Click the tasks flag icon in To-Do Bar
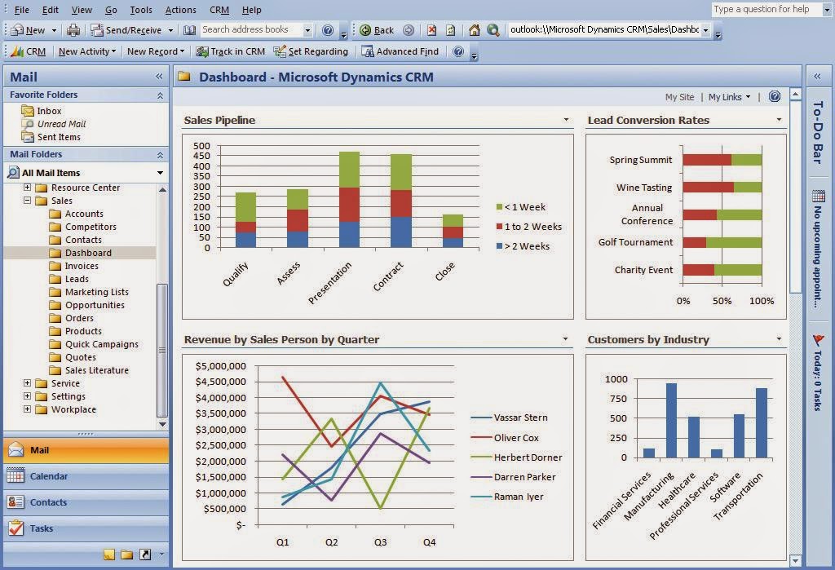 [819, 340]
